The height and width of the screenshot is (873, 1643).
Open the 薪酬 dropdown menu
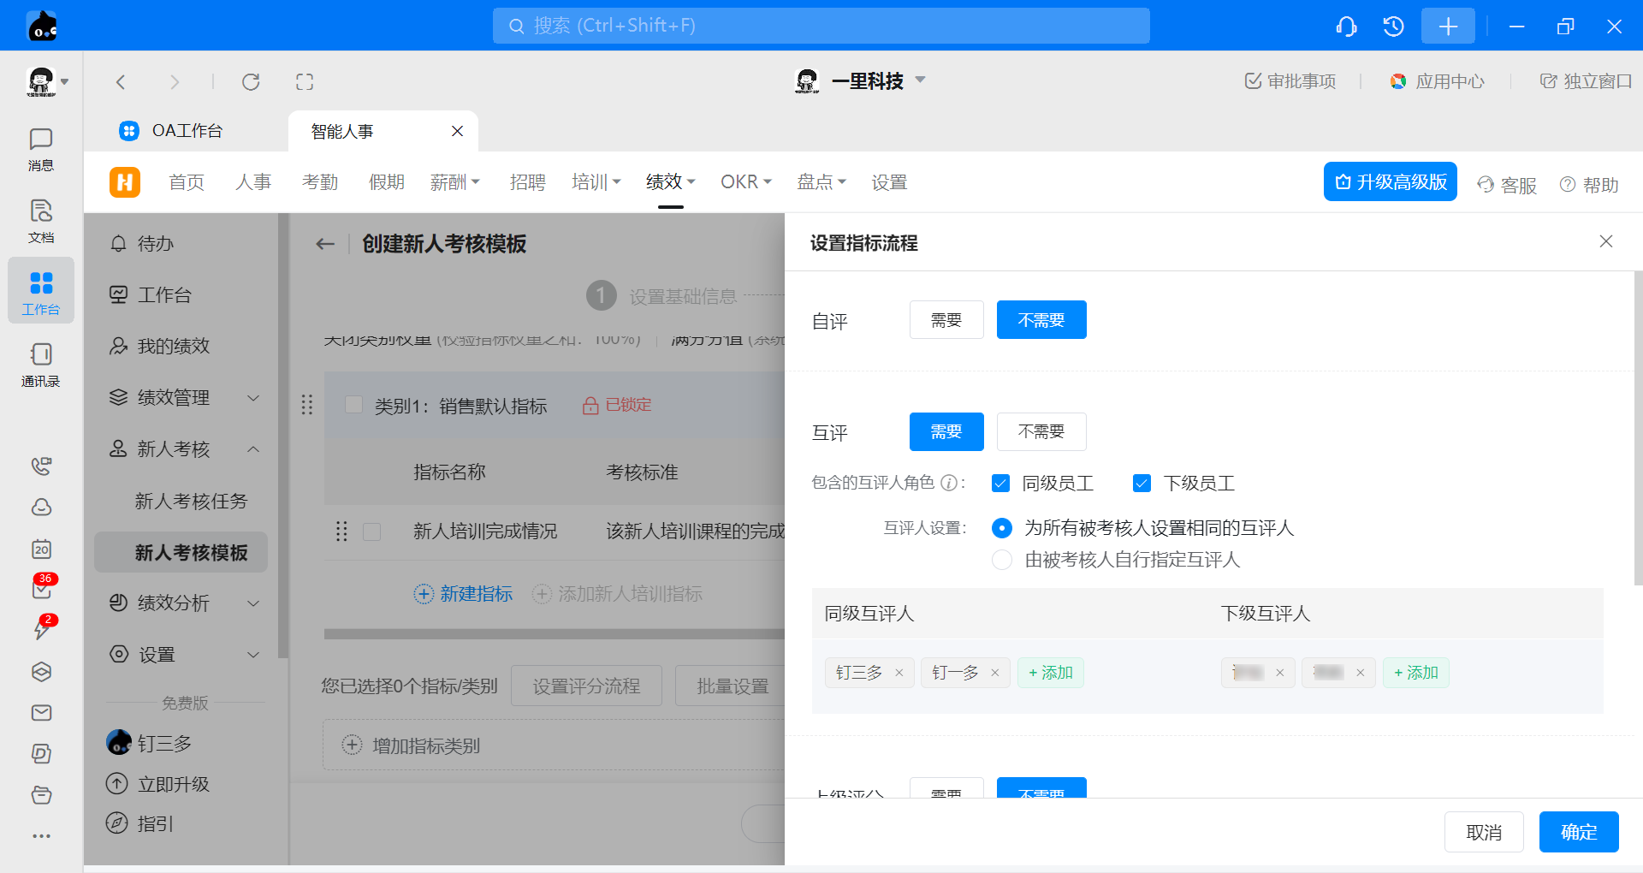point(454,182)
